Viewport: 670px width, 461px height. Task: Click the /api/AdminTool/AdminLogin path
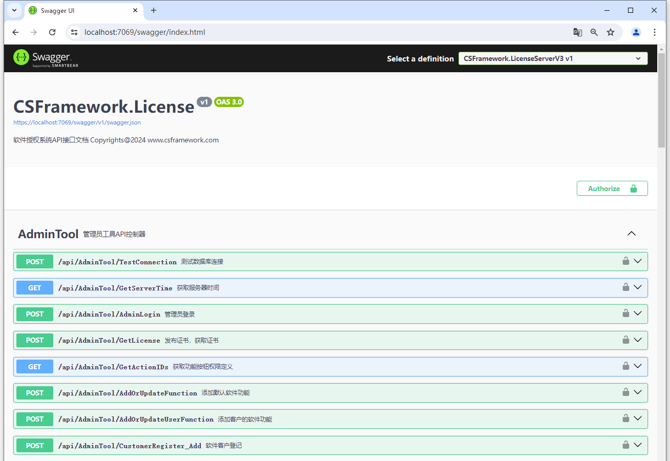point(109,314)
